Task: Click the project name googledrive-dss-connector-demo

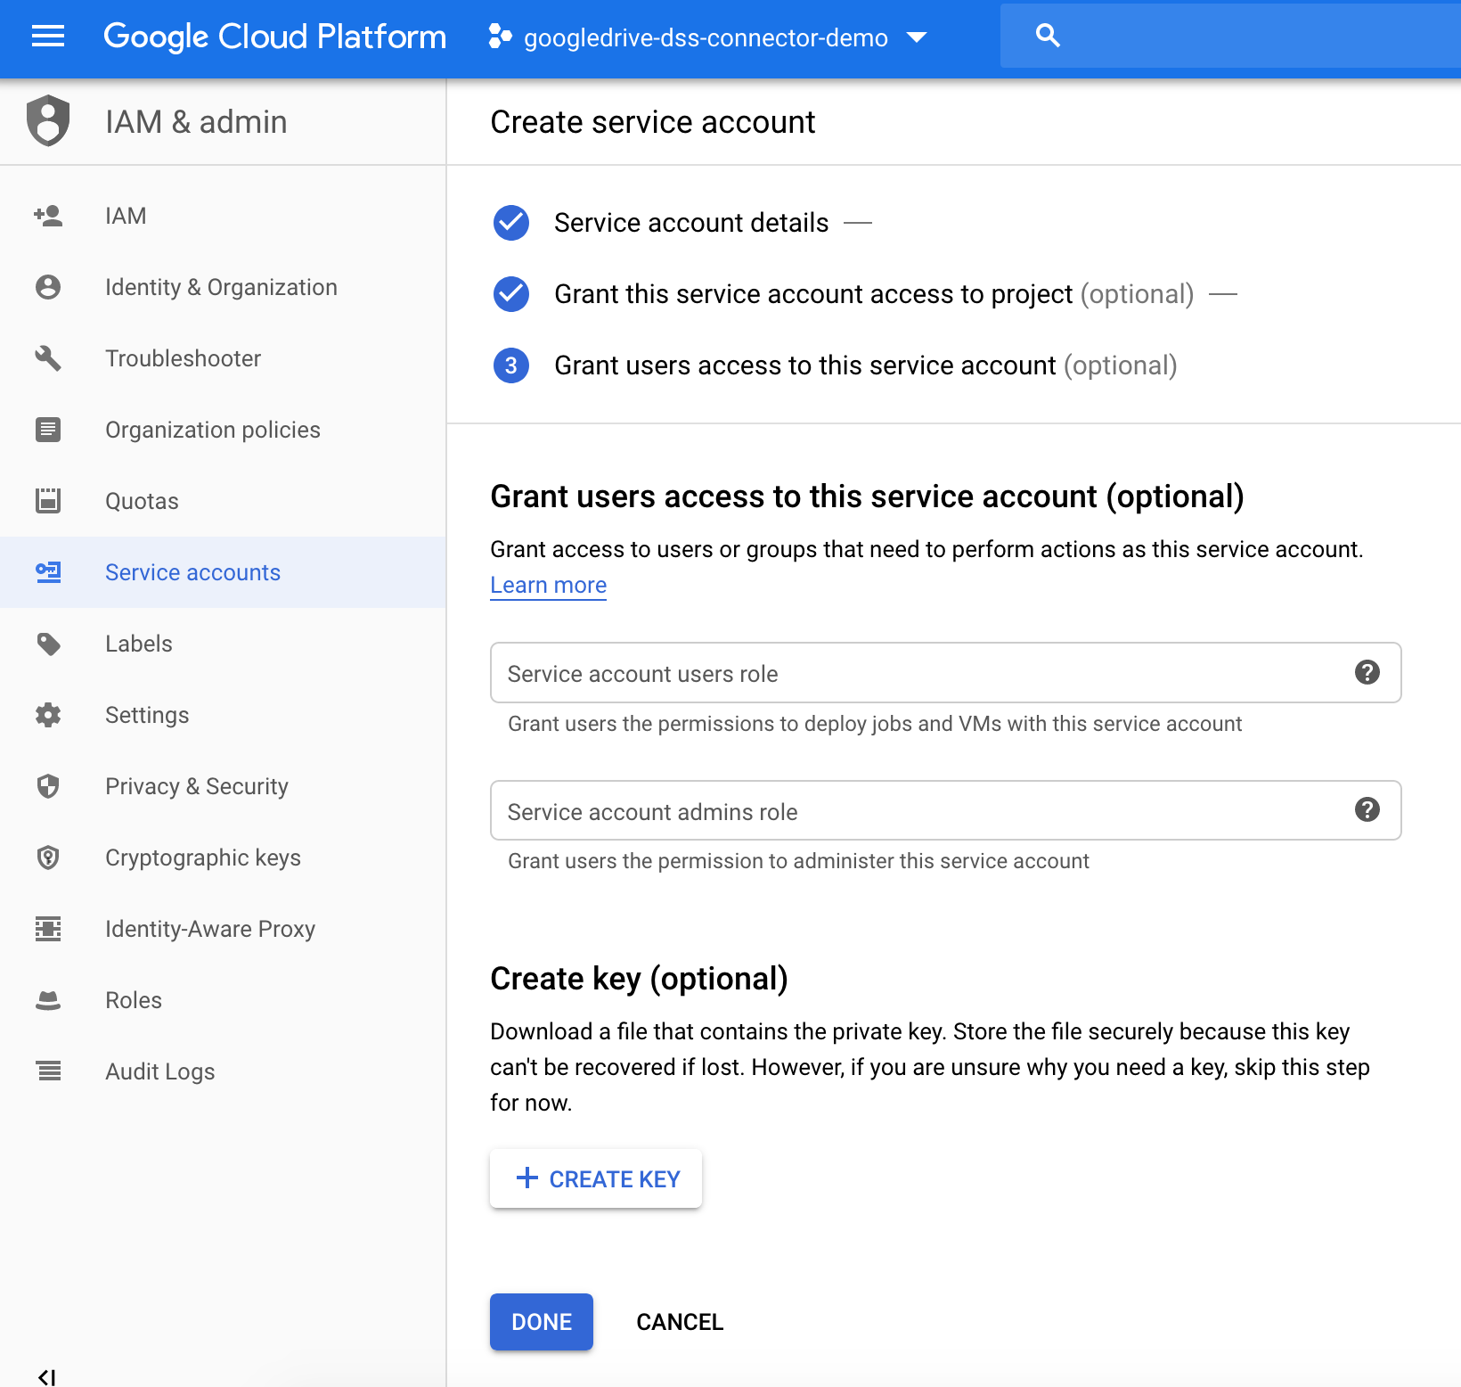Action: 706,38
